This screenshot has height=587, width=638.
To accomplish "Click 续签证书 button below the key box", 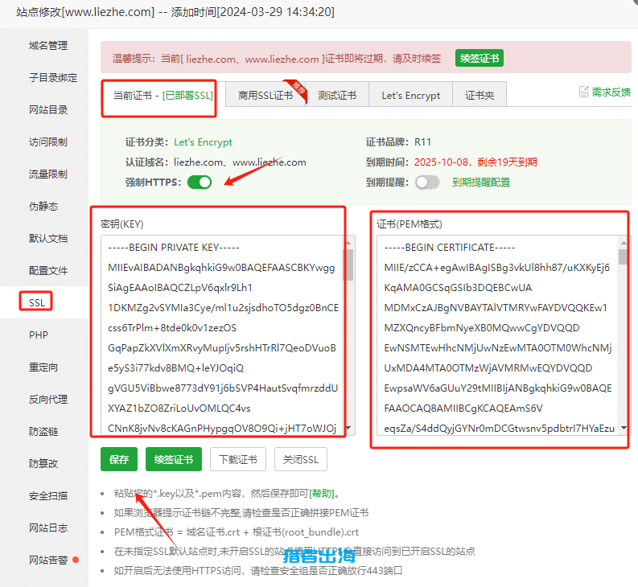I will coord(174,459).
